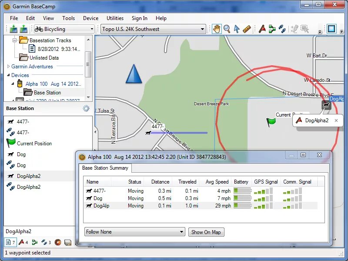Select the New Track footprints tool
348x261 pixels.
282,29
